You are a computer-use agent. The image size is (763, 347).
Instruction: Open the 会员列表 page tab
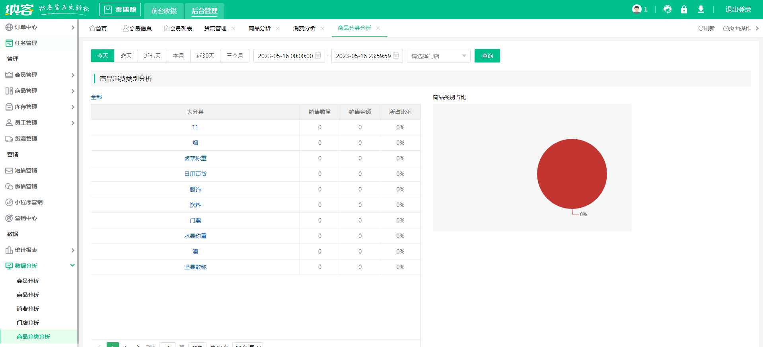tap(178, 28)
